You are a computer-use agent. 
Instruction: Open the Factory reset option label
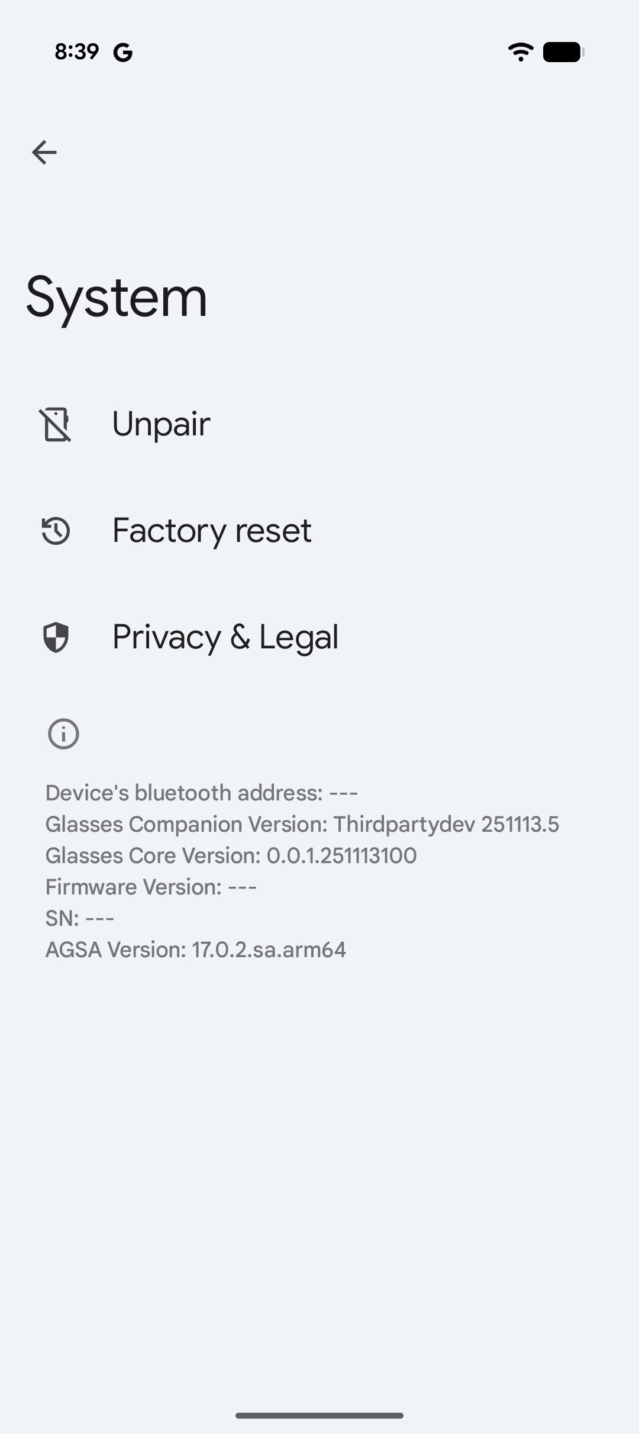(x=212, y=531)
